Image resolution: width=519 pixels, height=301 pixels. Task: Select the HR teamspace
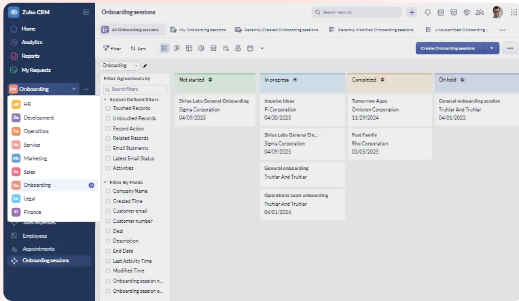(54, 104)
